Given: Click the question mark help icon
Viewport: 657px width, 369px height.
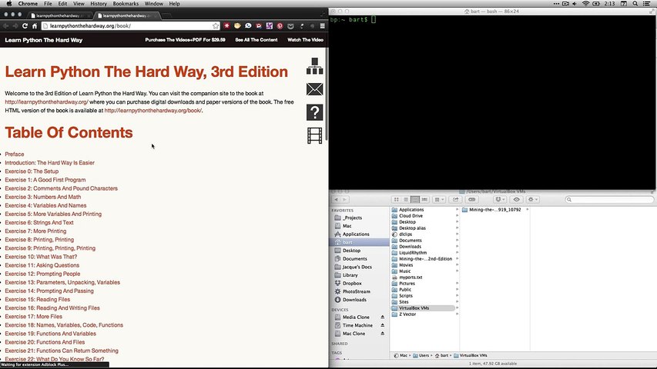Looking at the screenshot, I should [314, 112].
